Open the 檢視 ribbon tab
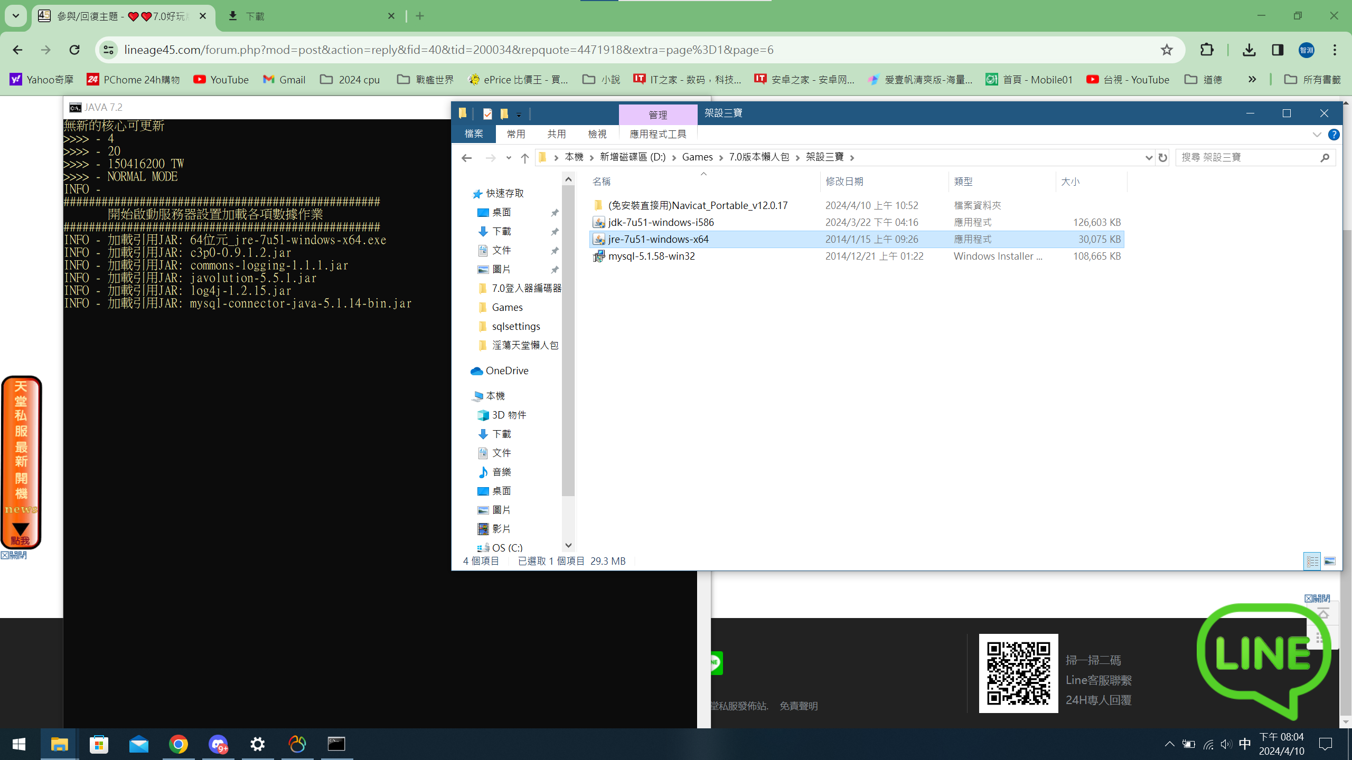 point(597,134)
